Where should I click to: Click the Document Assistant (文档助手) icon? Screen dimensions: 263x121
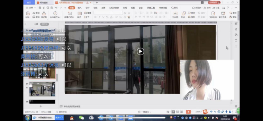click(213, 14)
